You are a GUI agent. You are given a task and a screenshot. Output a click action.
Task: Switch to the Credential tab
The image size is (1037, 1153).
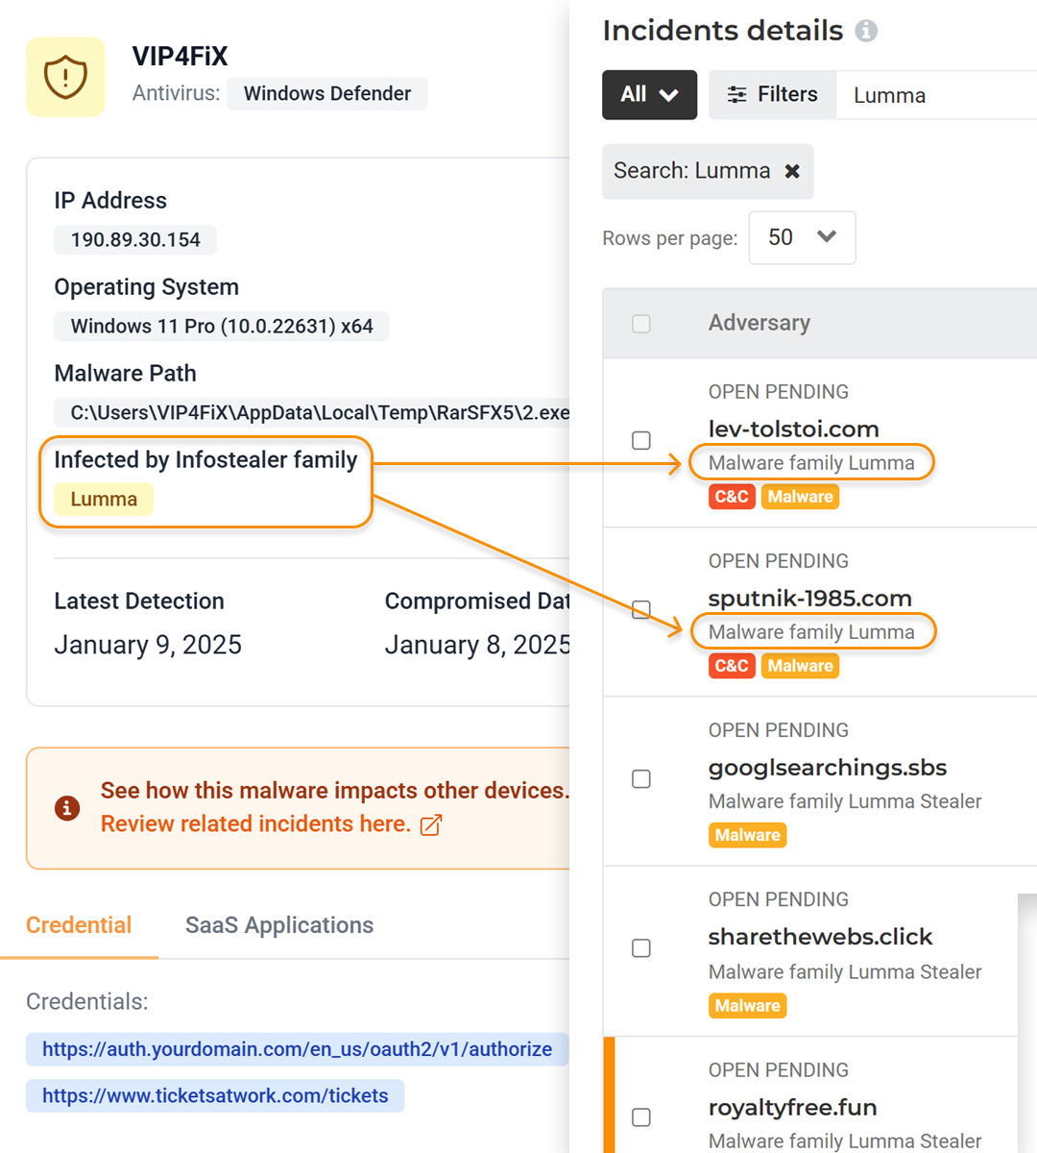[x=79, y=925]
